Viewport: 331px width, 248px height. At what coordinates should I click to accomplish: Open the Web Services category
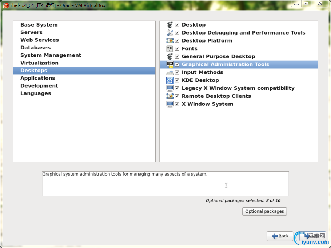[84, 40]
